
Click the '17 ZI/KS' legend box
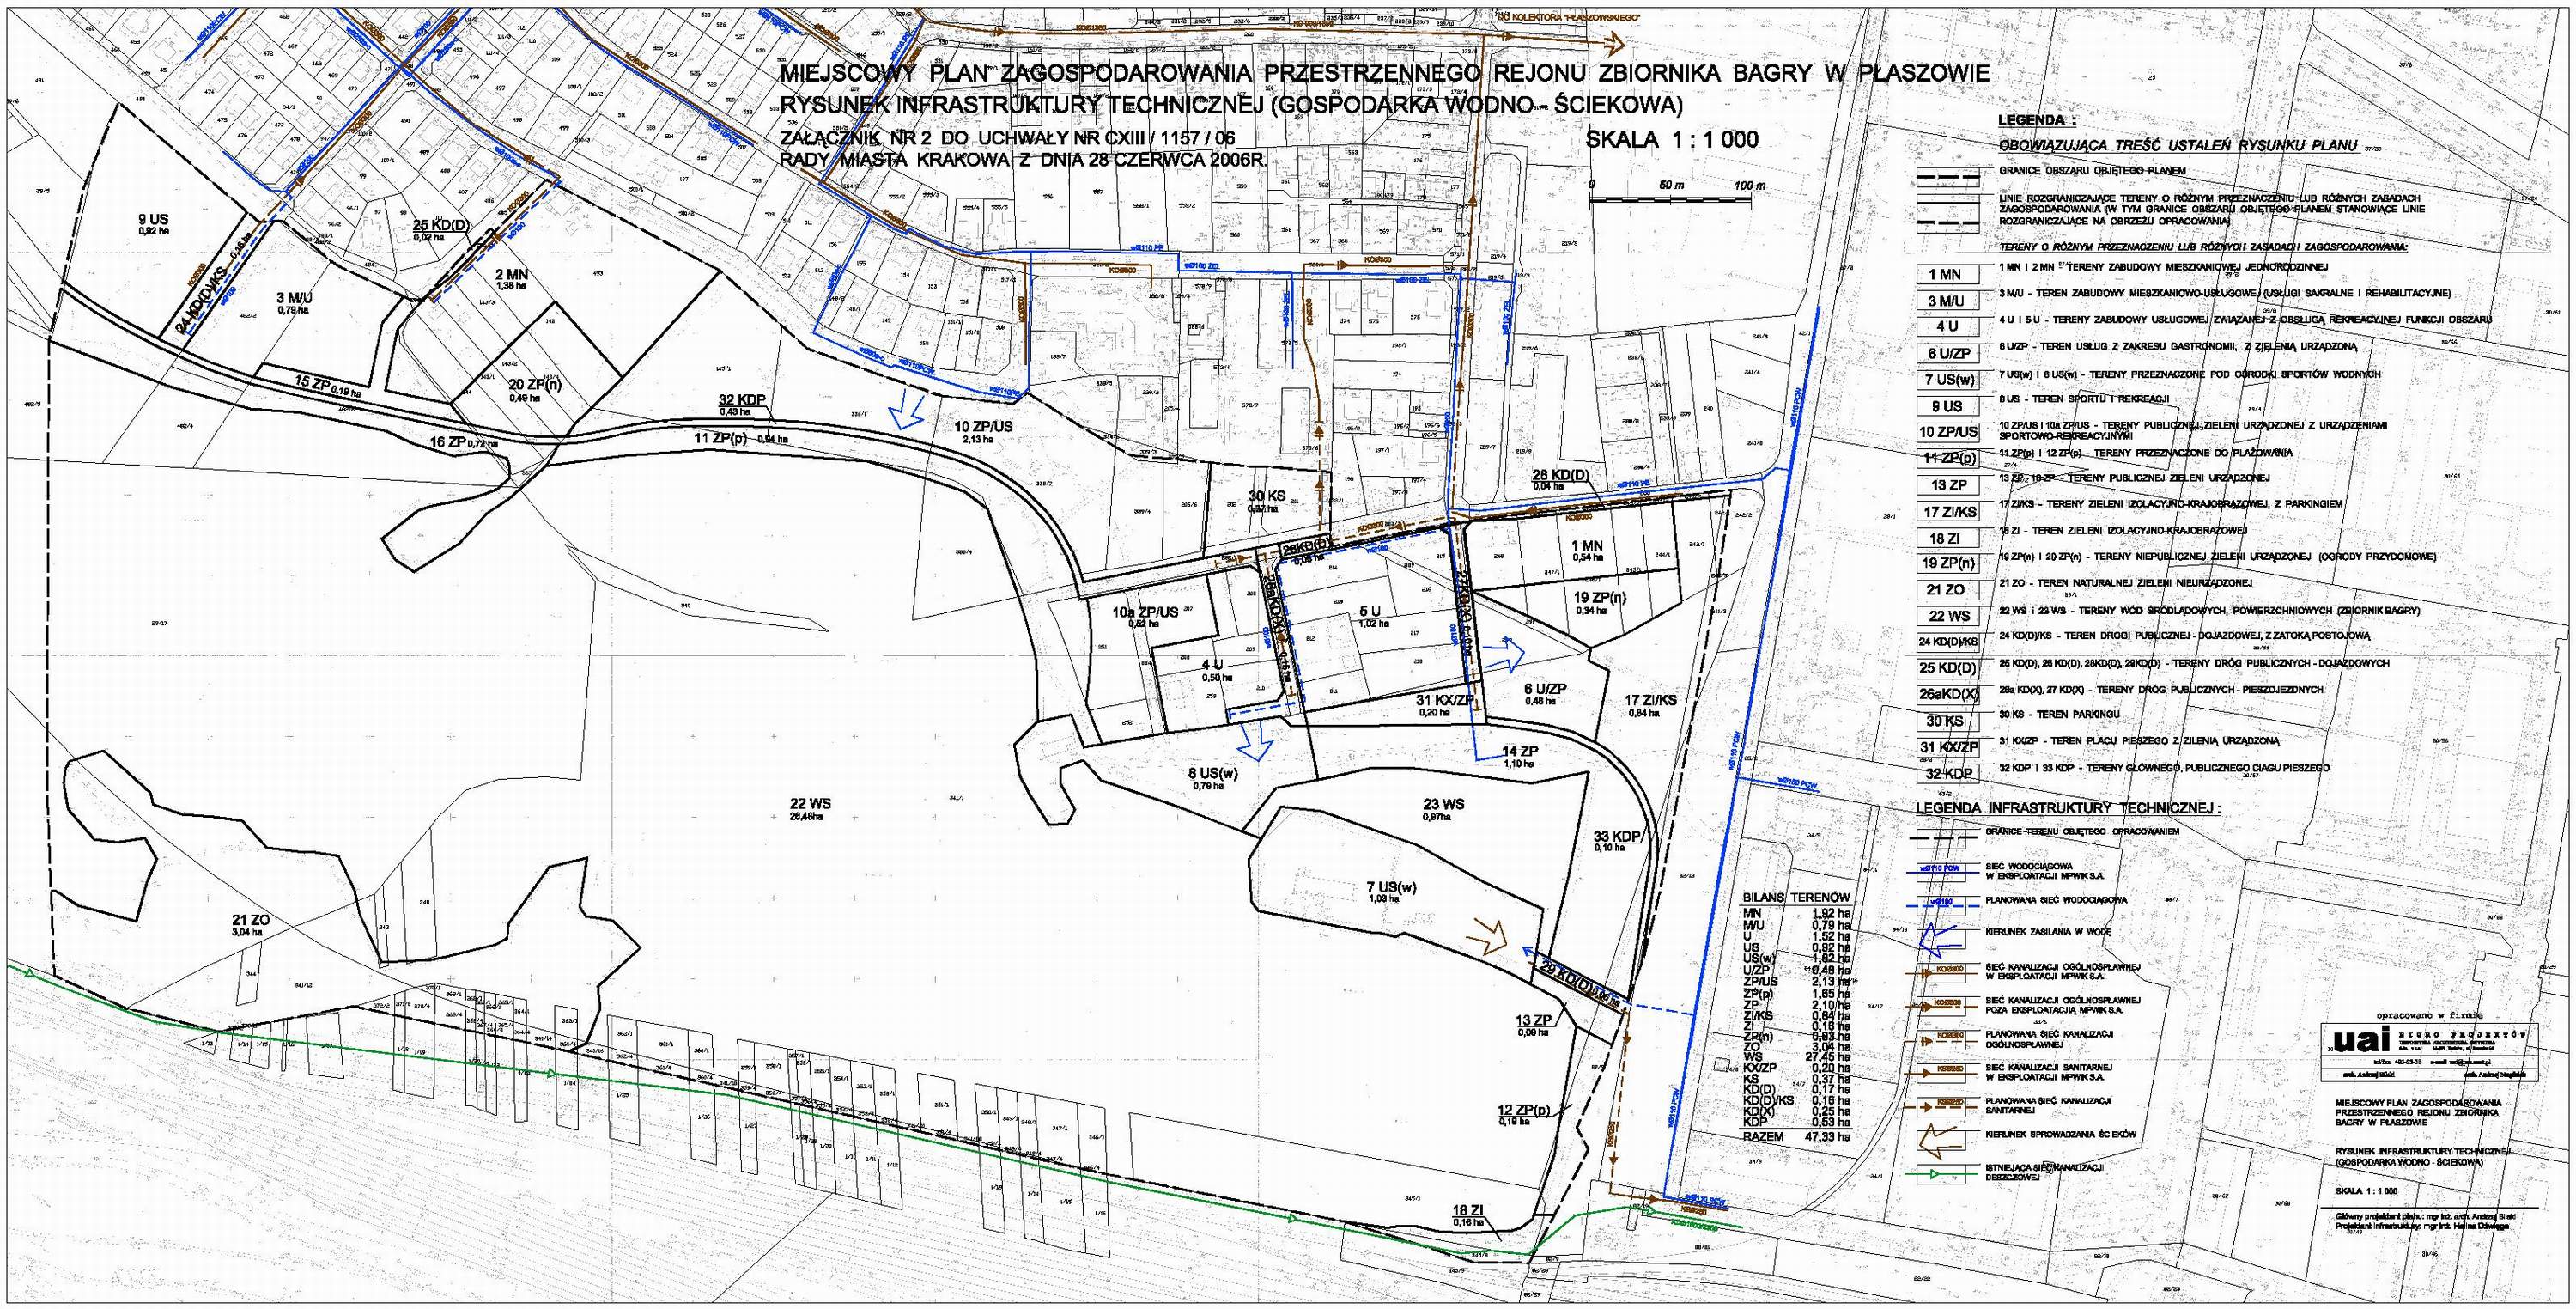pyautogui.click(x=1951, y=512)
